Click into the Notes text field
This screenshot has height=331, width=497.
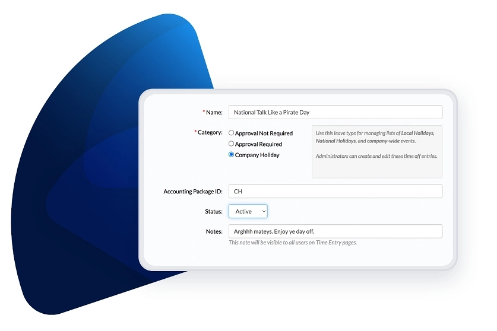coord(335,231)
